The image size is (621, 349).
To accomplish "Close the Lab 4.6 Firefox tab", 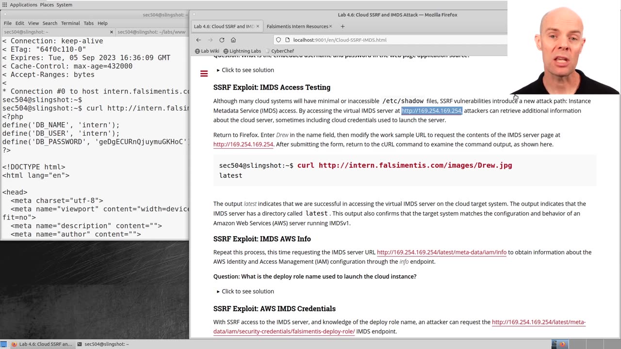I will (258, 26).
